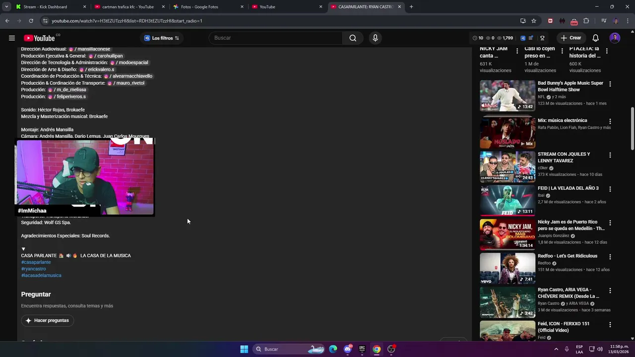Open Epic Games Launcher from the taskbar

click(x=362, y=349)
